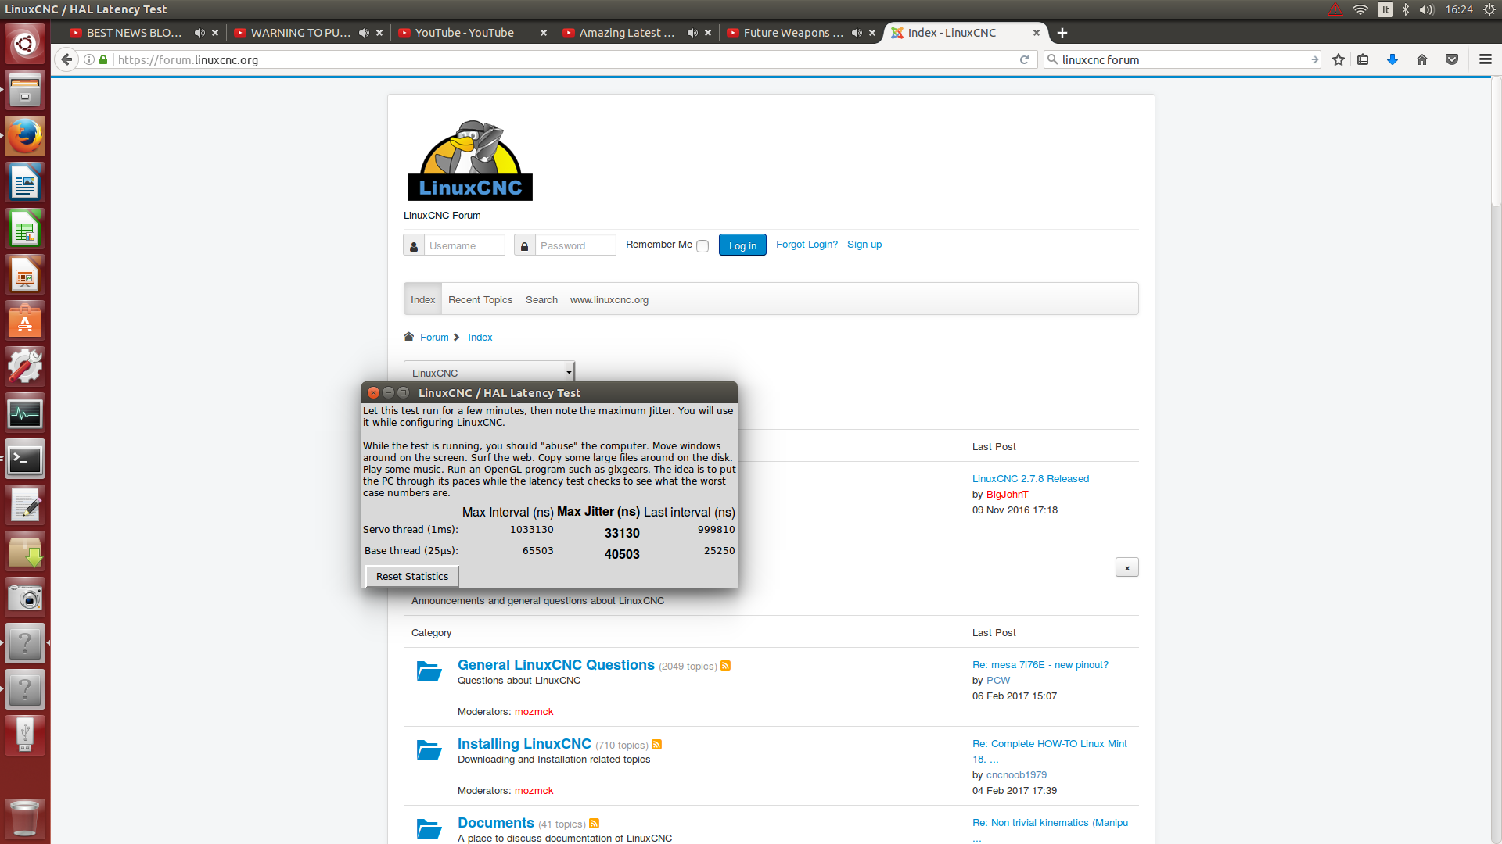Open Recent Topics forum menu
This screenshot has width=1502, height=844.
coord(480,299)
